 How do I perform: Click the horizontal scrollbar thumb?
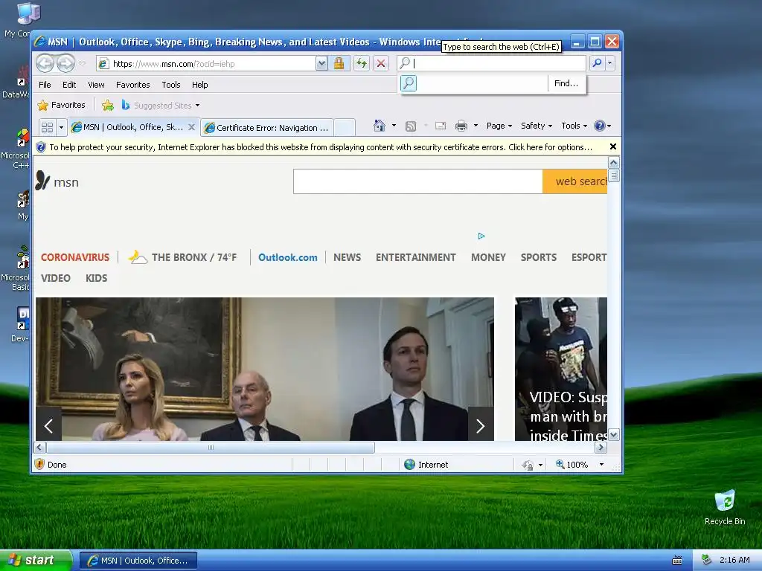[x=211, y=448]
